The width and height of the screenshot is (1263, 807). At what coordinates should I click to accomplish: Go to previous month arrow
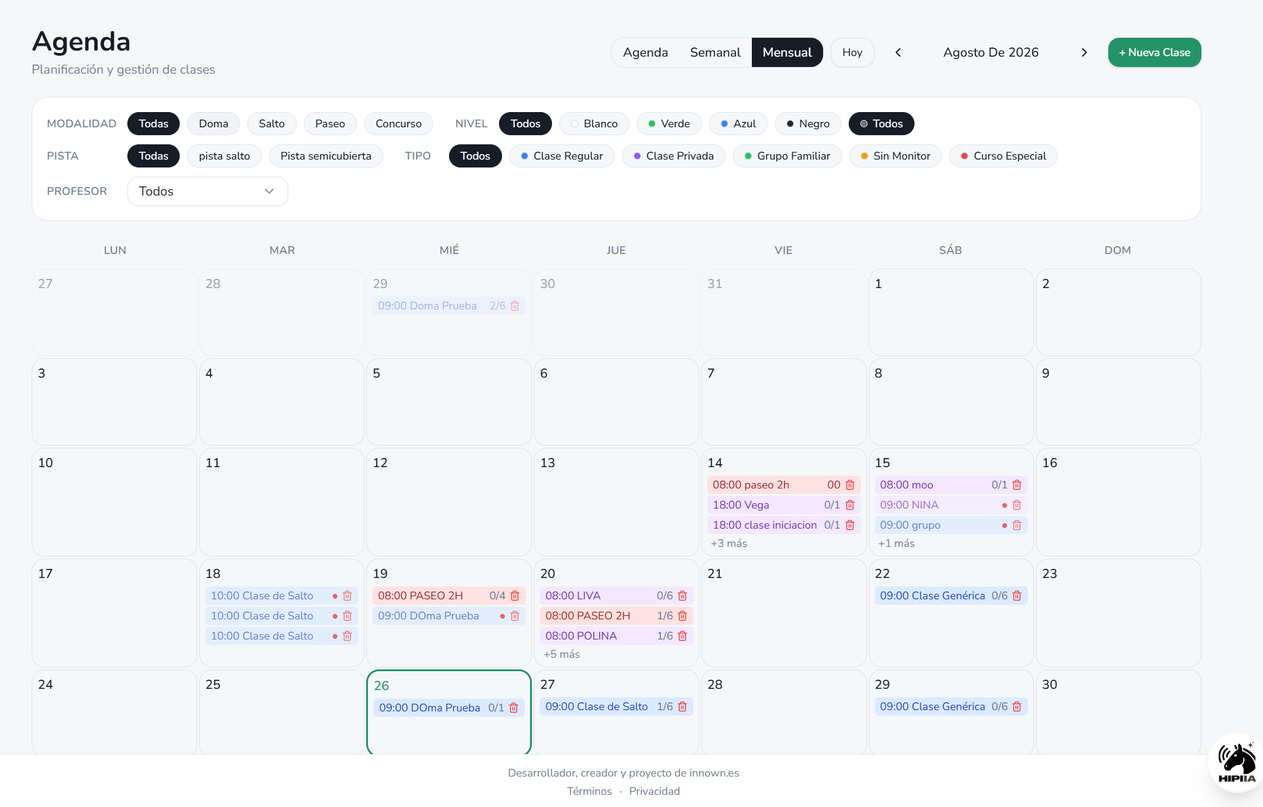tap(898, 52)
